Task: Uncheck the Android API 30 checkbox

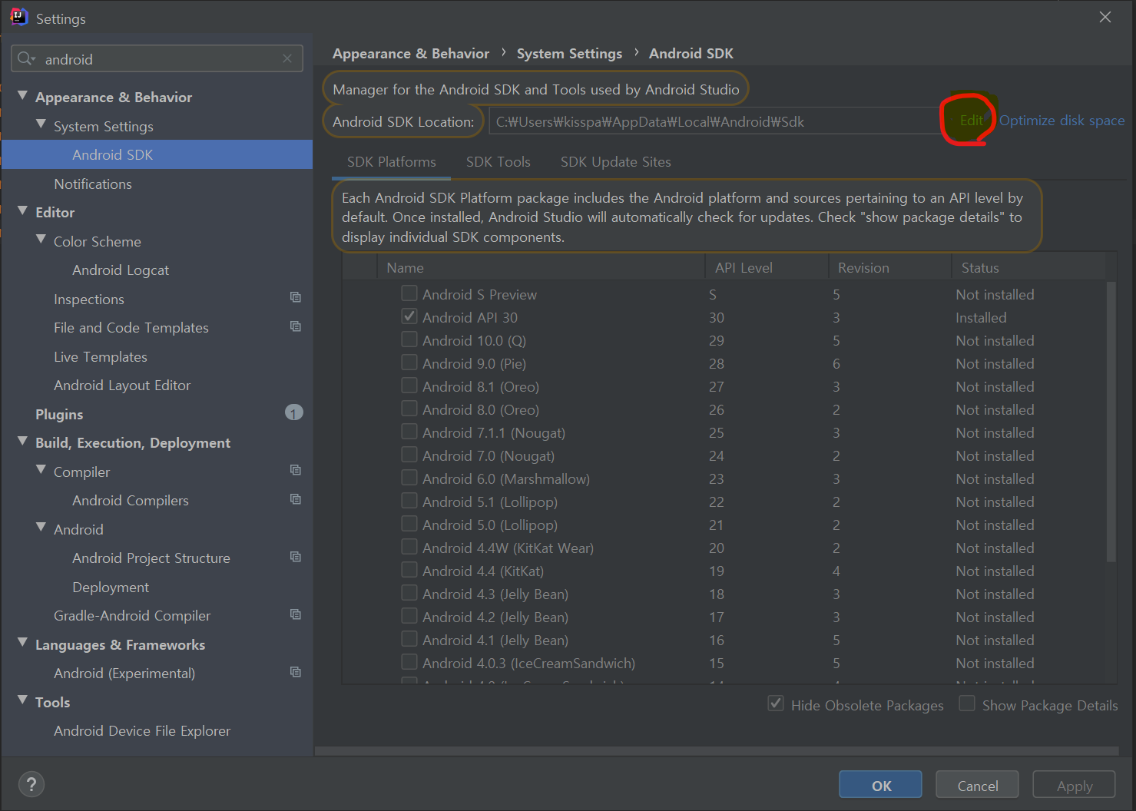Action: 409,316
